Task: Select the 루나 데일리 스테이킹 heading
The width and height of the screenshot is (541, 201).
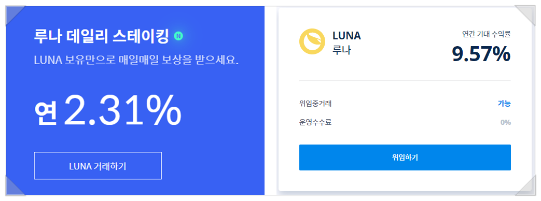Action: pyautogui.click(x=101, y=36)
